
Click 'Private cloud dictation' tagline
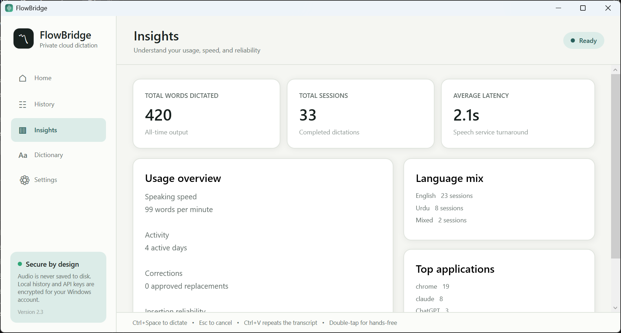(68, 45)
